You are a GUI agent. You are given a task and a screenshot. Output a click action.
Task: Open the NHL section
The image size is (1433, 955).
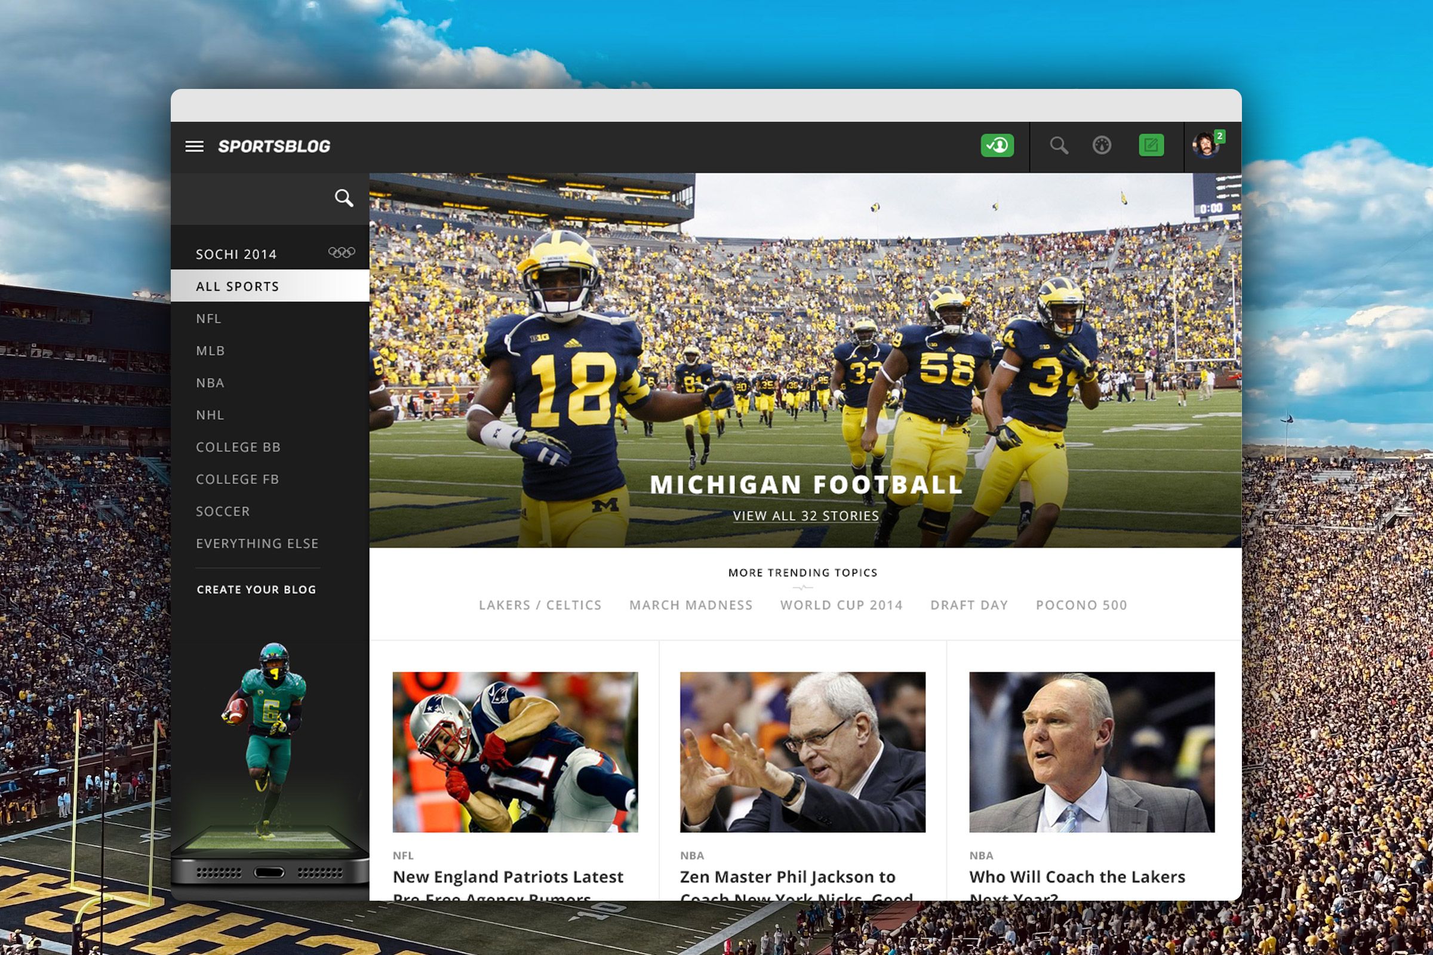pyautogui.click(x=210, y=415)
